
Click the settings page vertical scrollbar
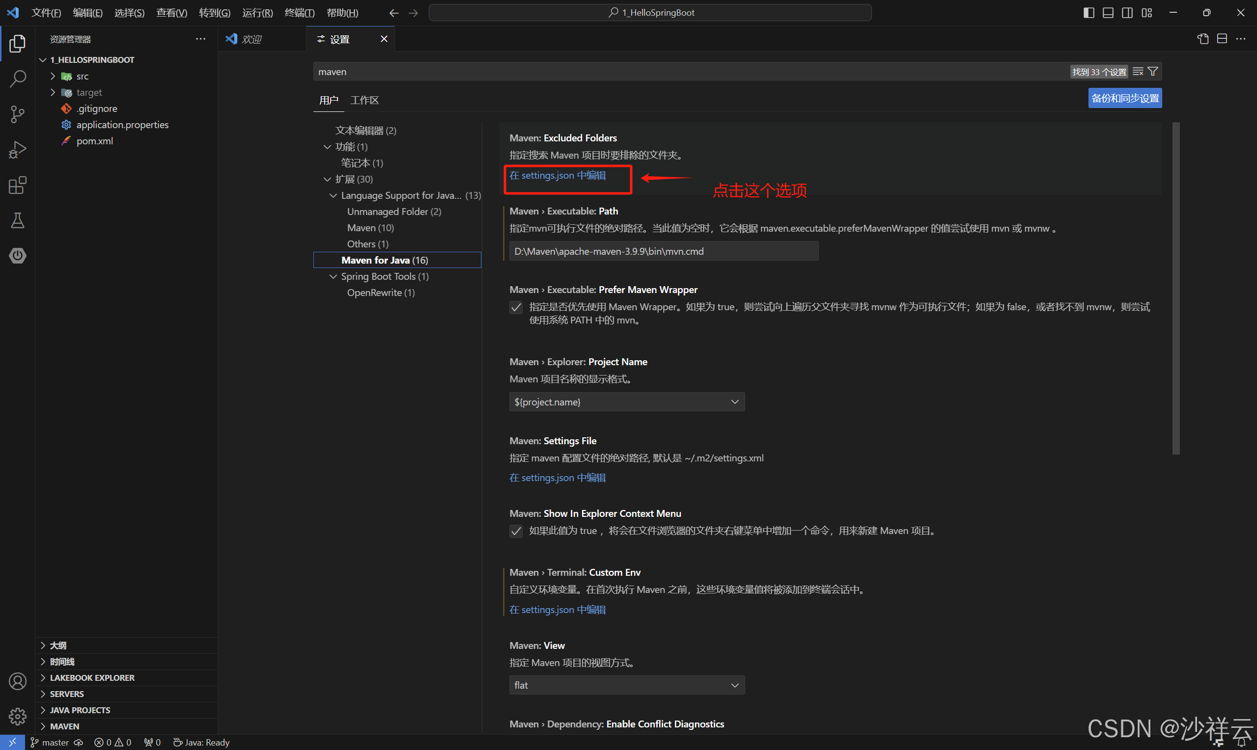(1175, 288)
